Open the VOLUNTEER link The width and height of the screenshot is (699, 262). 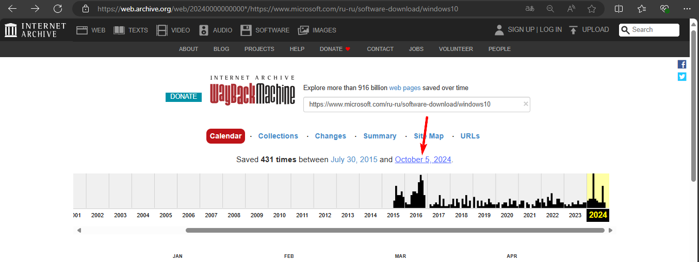[456, 49]
